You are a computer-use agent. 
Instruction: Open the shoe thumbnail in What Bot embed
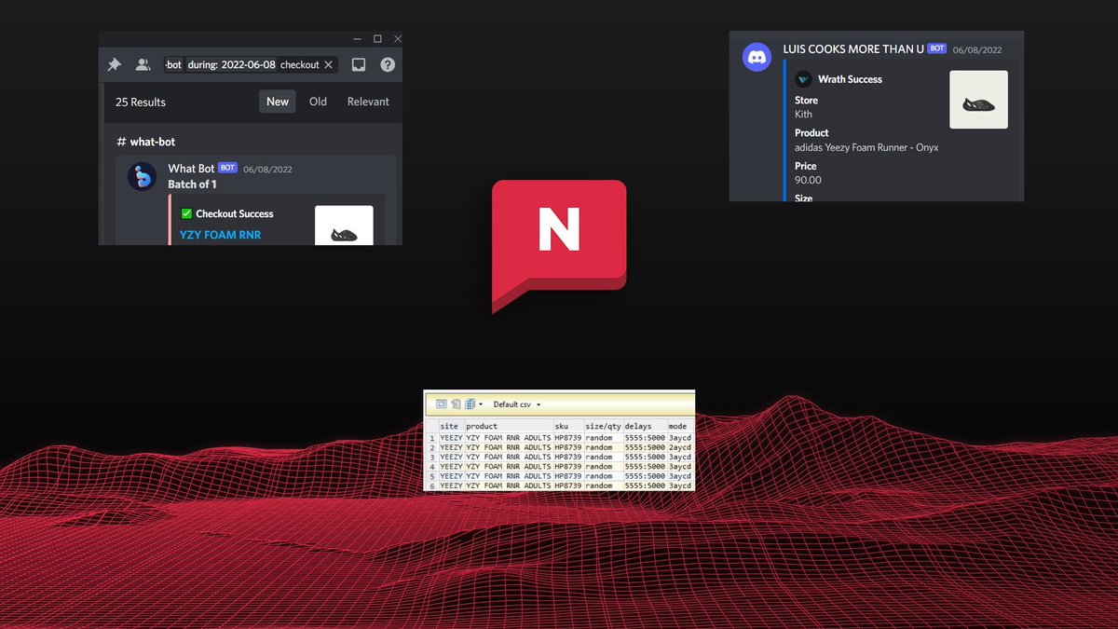pyautogui.click(x=344, y=226)
